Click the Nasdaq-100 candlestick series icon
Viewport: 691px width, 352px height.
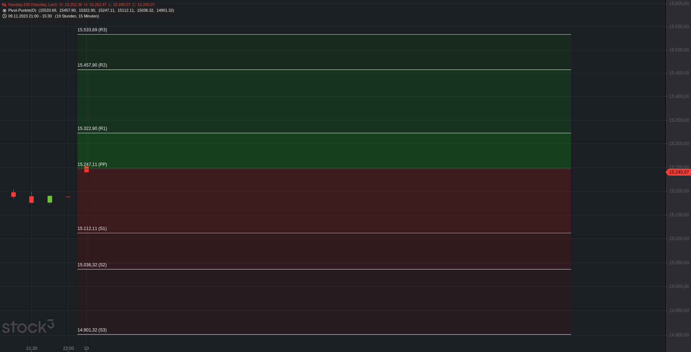[4, 5]
